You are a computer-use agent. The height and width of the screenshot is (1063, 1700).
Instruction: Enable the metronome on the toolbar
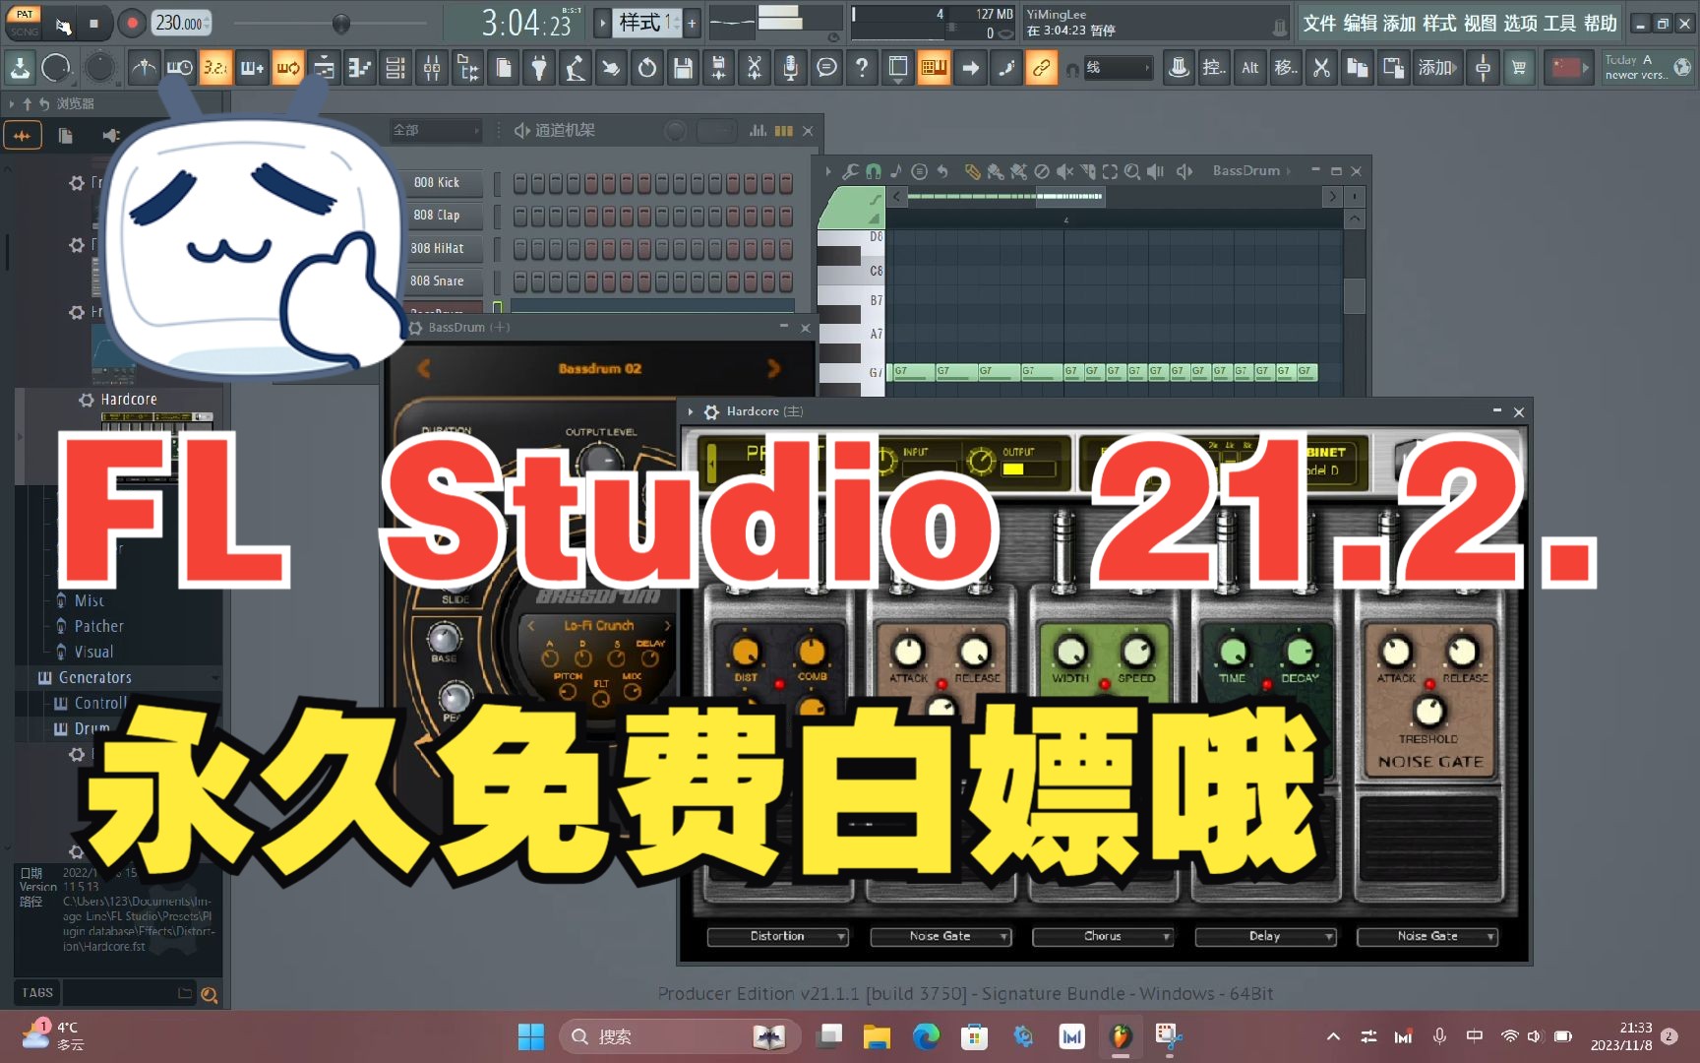click(x=146, y=68)
